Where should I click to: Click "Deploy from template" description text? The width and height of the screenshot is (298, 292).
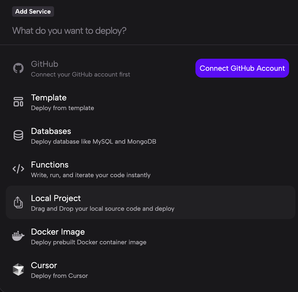click(x=62, y=108)
